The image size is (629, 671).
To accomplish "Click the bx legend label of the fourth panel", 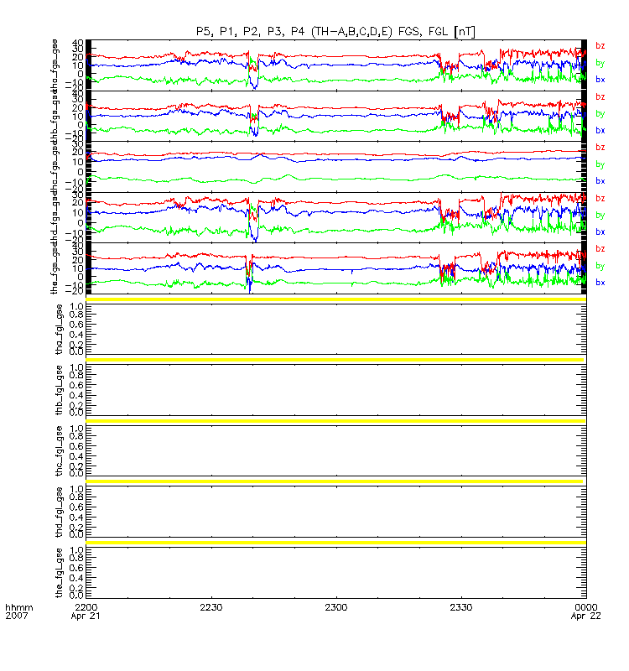I will (x=600, y=231).
